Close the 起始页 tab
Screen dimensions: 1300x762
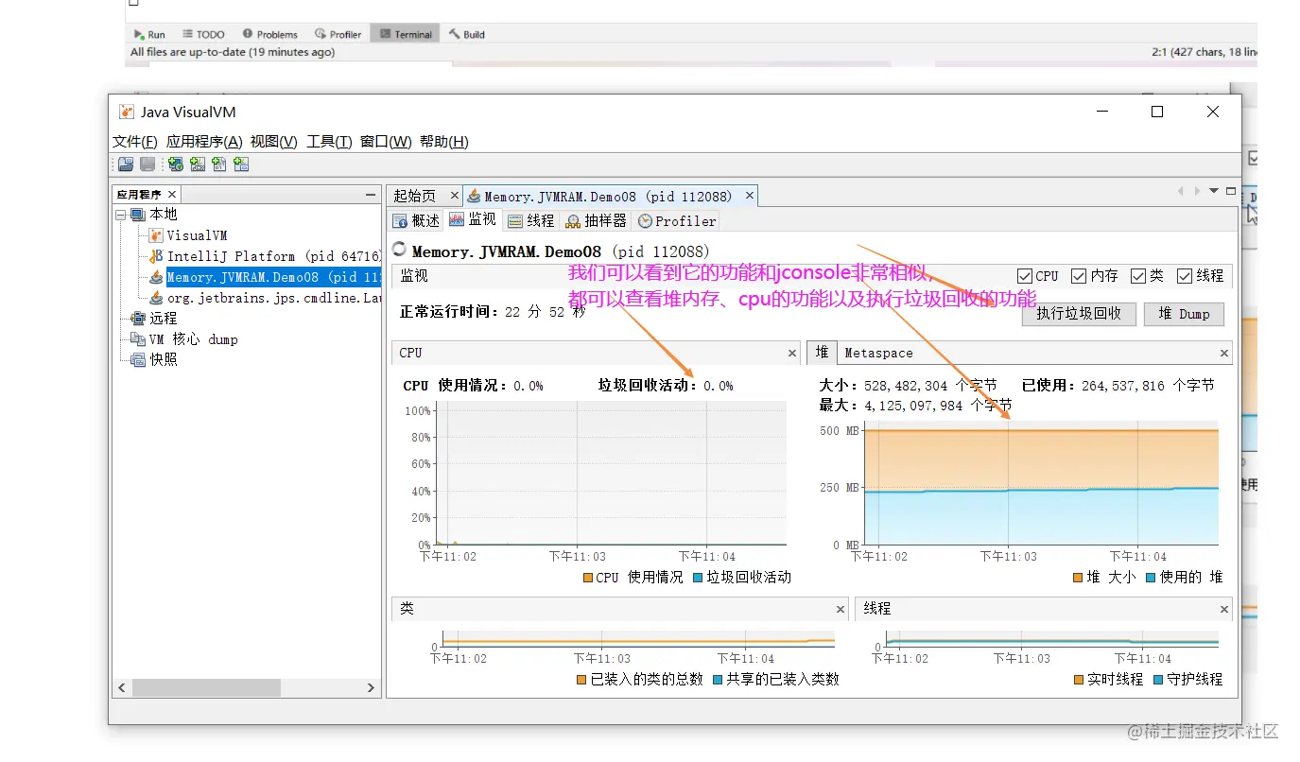[454, 196]
